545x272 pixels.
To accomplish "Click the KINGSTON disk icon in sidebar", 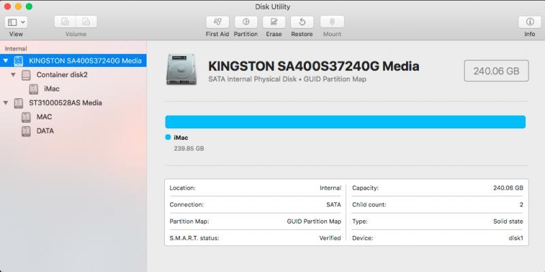I will (x=18, y=61).
